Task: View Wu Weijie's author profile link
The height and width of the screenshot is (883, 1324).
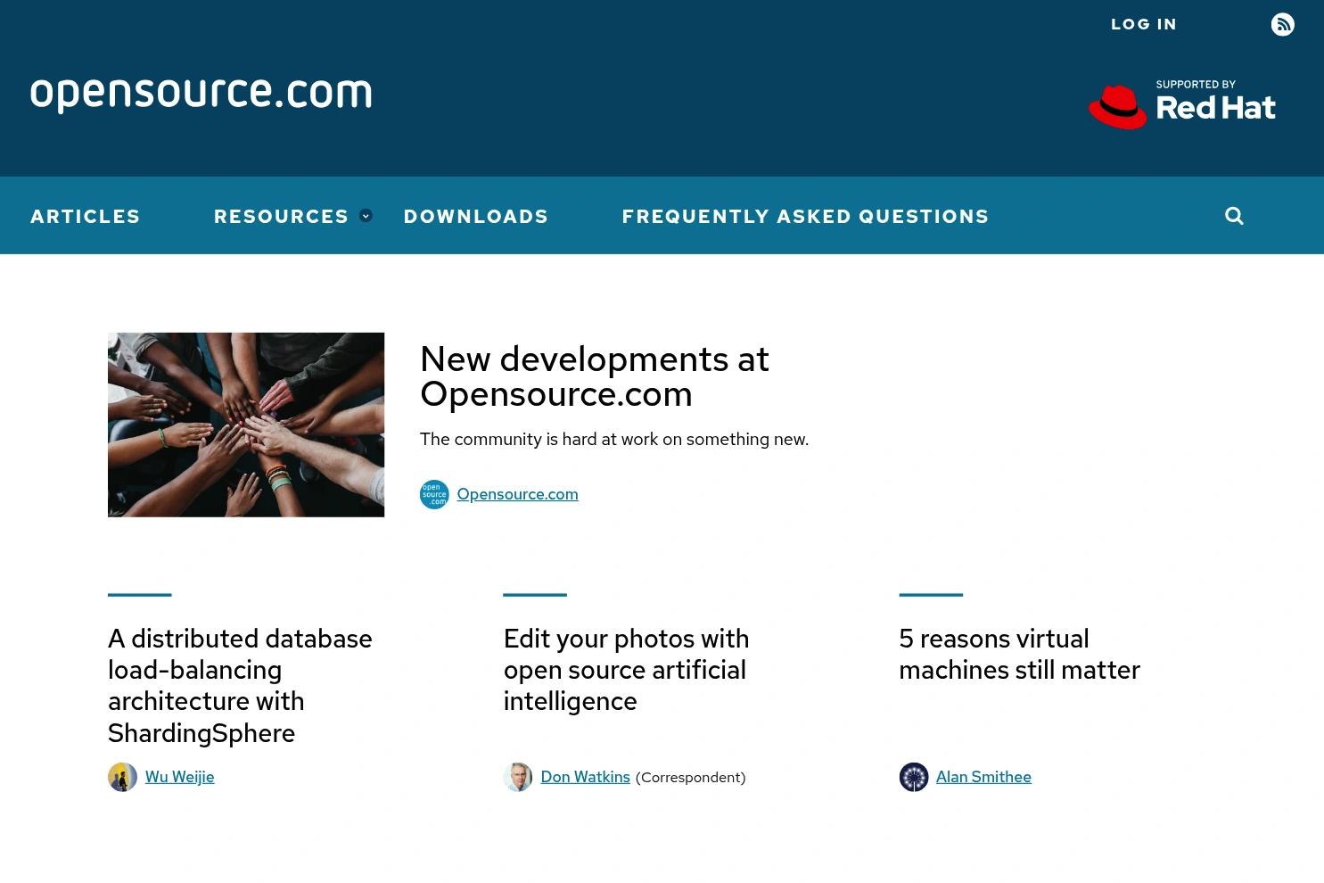Action: pyautogui.click(x=180, y=777)
